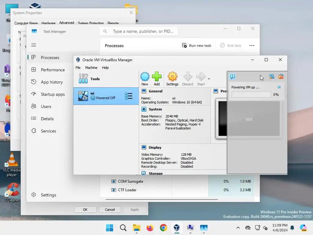Switch to Computer Name tab
The height and width of the screenshot is (235, 313).
(26, 23)
